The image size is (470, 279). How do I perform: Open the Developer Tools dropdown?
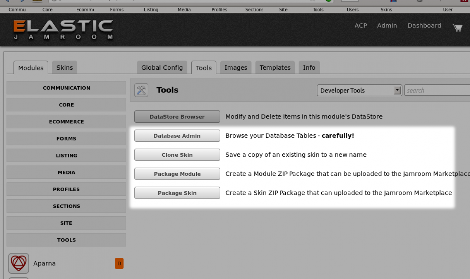tap(359, 90)
